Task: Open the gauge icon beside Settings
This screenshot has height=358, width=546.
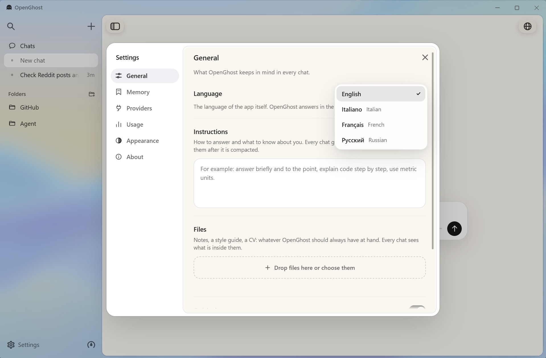Action: pyautogui.click(x=91, y=345)
